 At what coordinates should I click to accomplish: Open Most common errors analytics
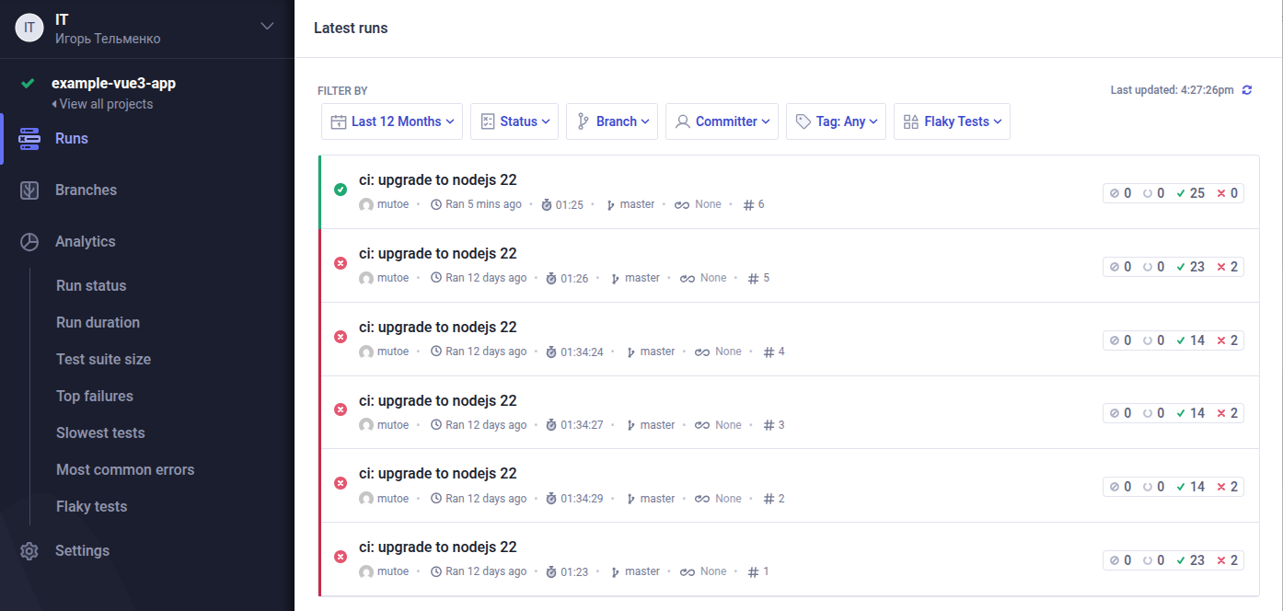click(x=125, y=470)
